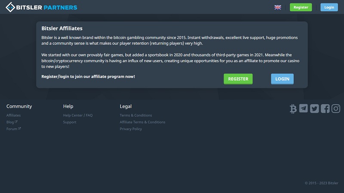Click the Bitcoin footer icon

(x=293, y=109)
